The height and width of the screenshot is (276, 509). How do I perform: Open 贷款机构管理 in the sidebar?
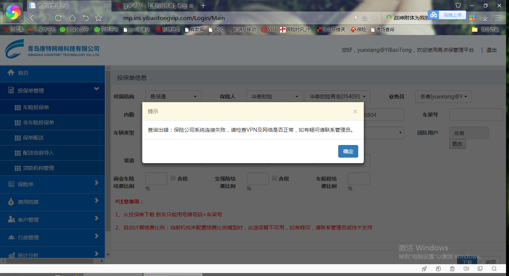(x=53, y=168)
